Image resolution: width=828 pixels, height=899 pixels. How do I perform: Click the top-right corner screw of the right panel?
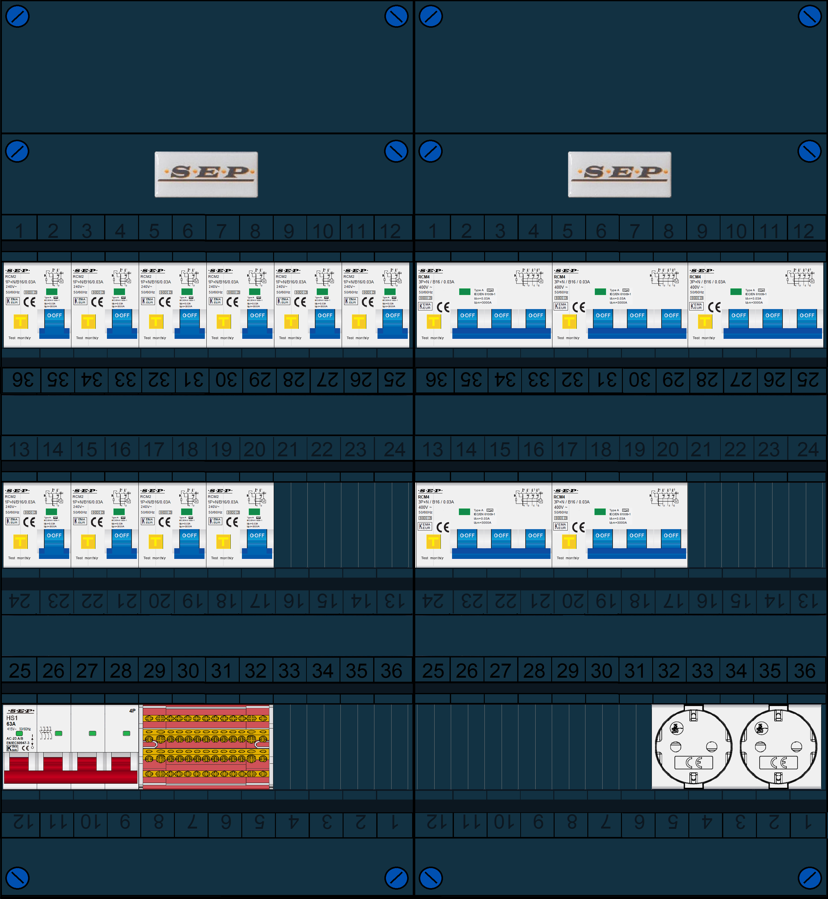[x=810, y=16]
